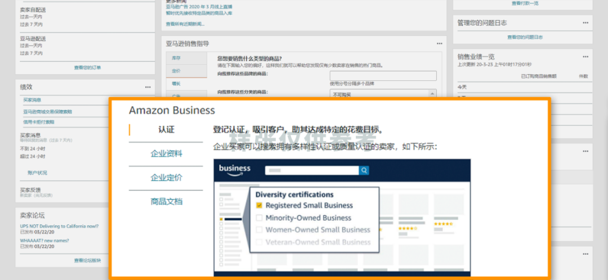Screen dimensions: 608x280
Task: Open the 查看您的问题日志 link
Action: click(x=525, y=37)
